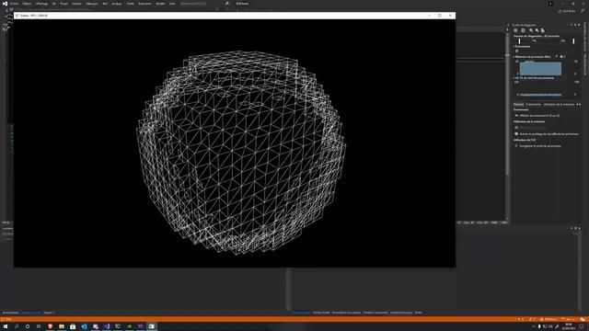This screenshot has width=589, height=331.
Task: Open the Edition menu
Action: [x=27, y=4]
